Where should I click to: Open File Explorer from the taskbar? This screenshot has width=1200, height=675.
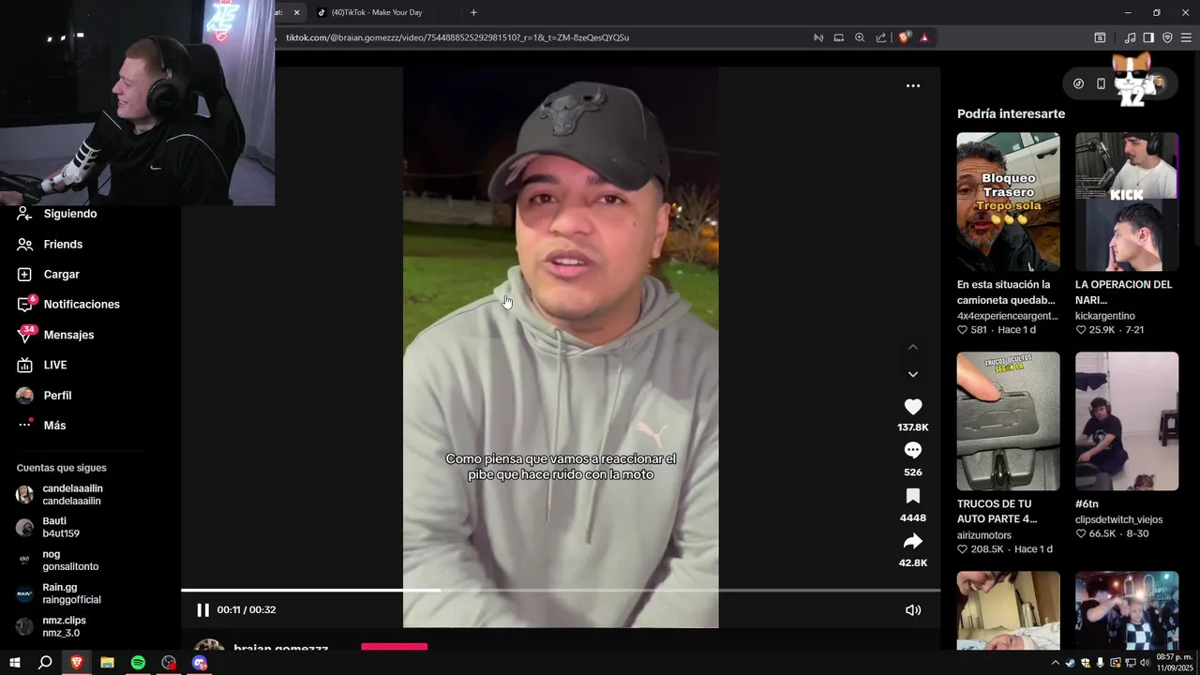[107, 663]
